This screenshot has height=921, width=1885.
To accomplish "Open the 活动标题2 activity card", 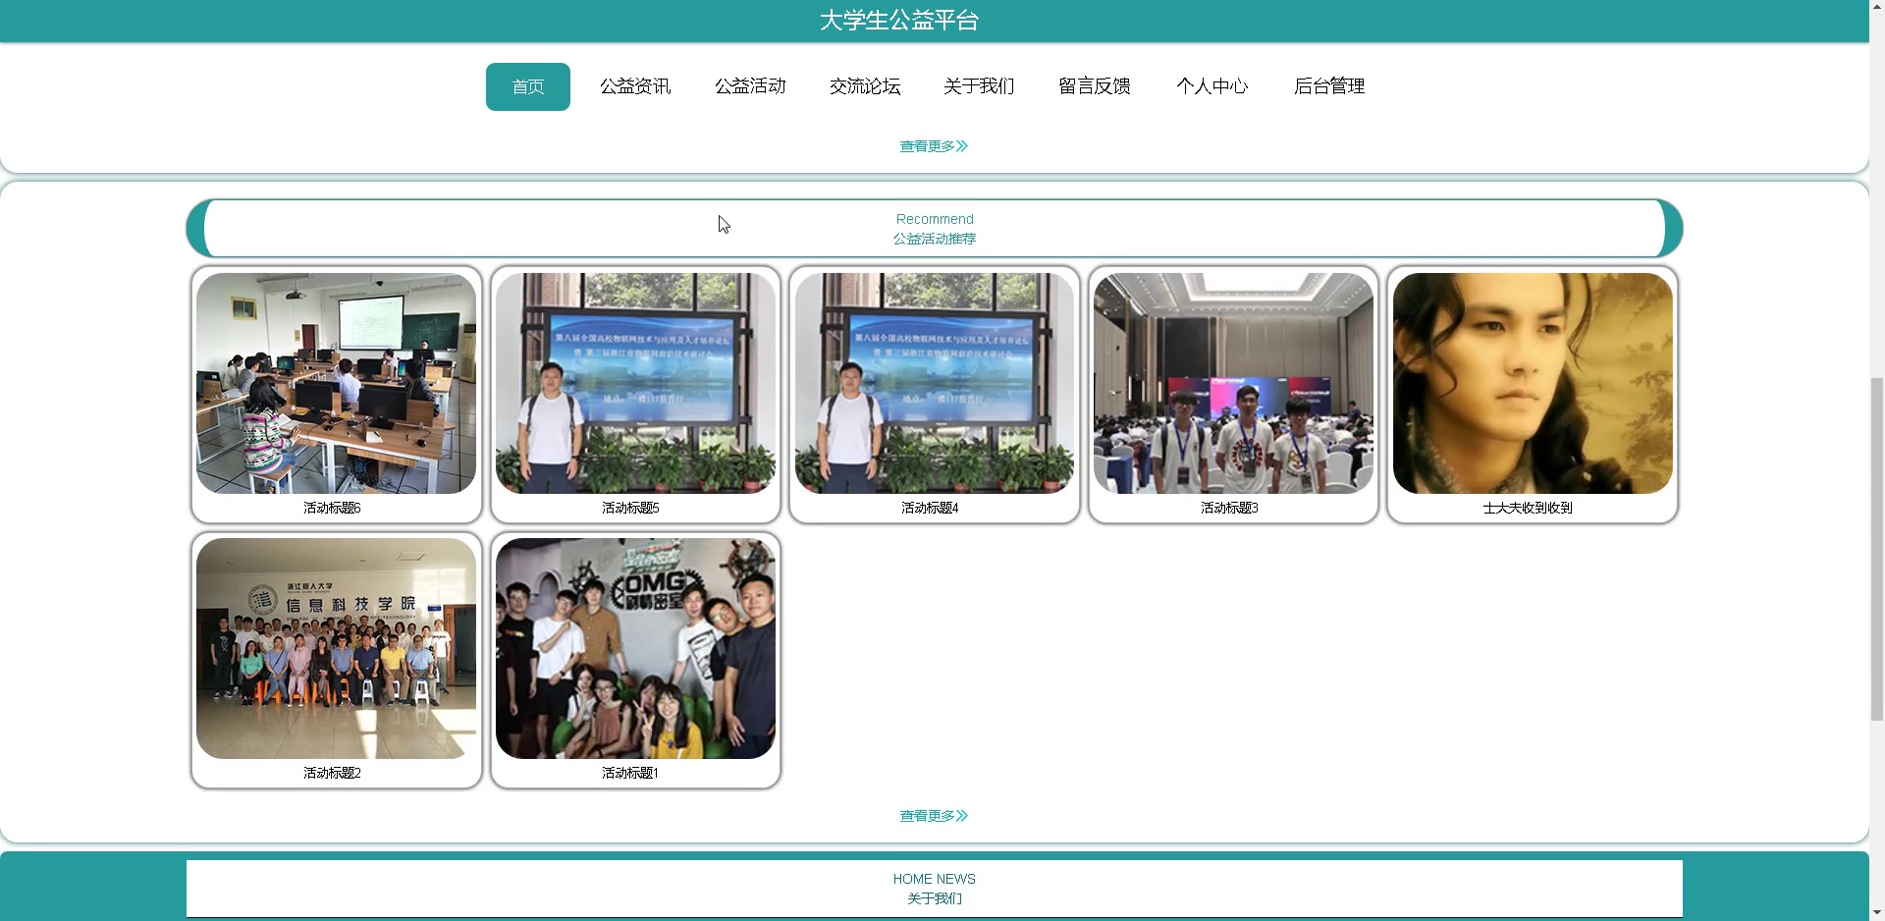I will (336, 659).
